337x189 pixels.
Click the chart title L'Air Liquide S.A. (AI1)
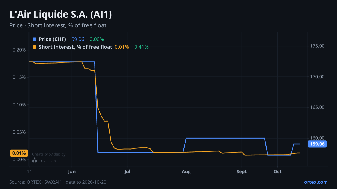61,15
